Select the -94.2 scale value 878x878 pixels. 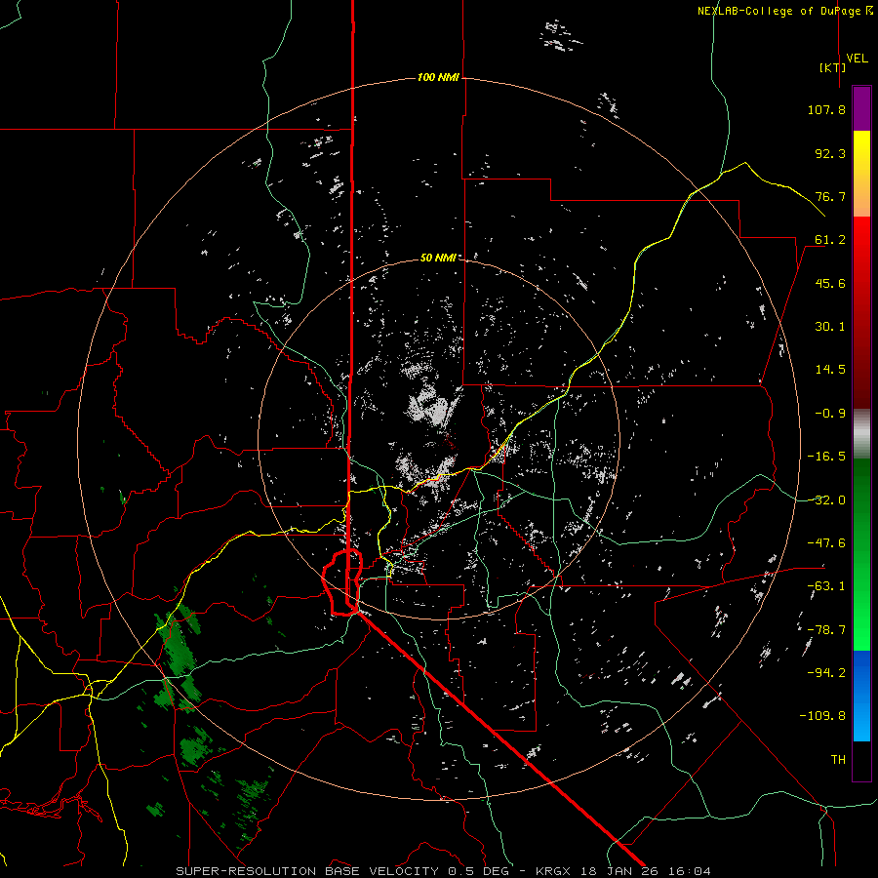click(x=826, y=672)
